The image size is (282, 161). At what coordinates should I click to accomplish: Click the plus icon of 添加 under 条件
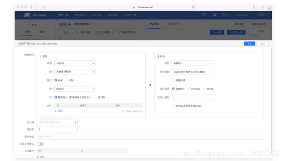(x=56, y=111)
